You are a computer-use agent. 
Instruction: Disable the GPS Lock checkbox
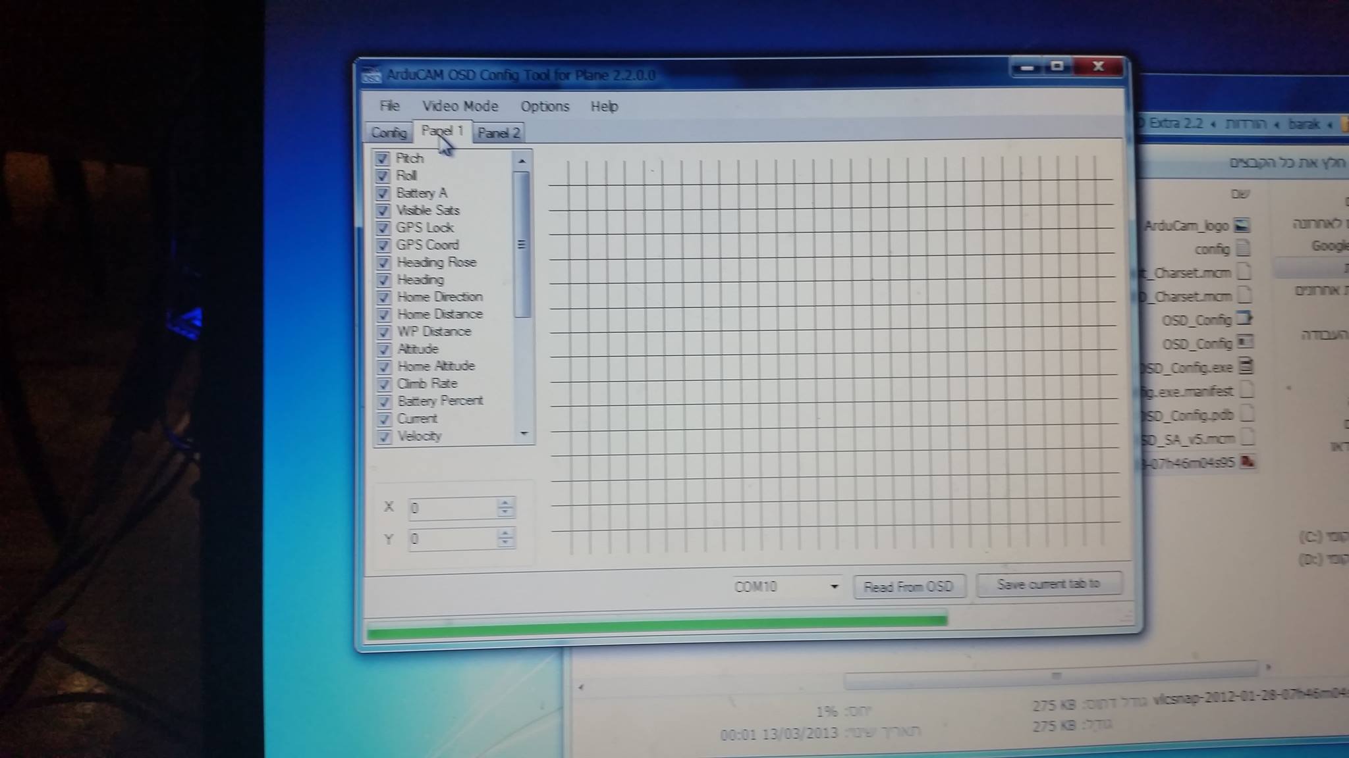tap(382, 228)
